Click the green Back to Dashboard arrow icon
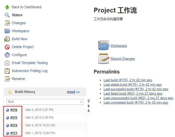 [x=7, y=7]
